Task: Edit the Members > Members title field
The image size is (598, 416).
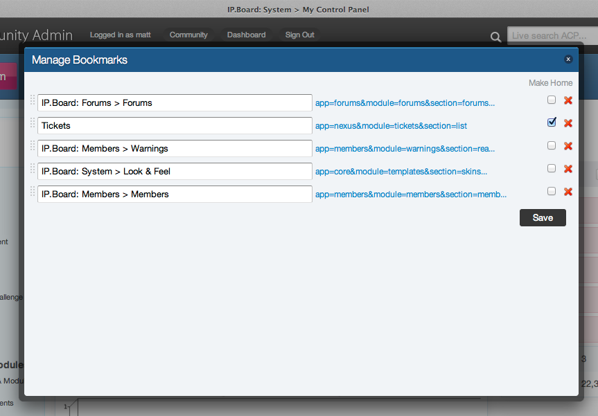Action: (175, 195)
